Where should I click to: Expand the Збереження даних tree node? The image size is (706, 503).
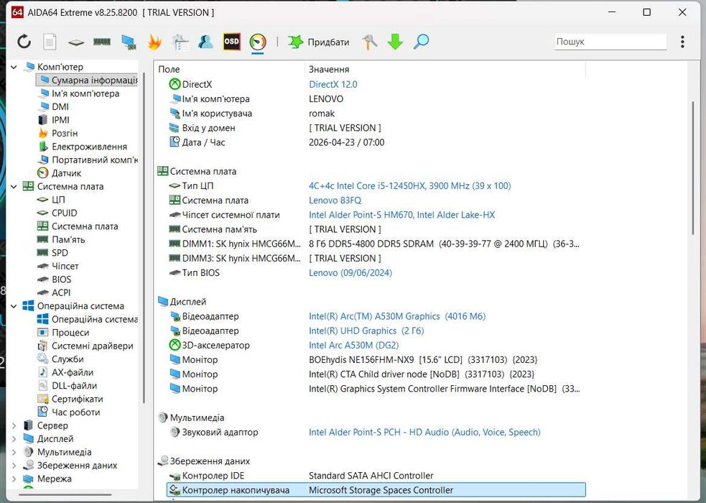(14, 466)
